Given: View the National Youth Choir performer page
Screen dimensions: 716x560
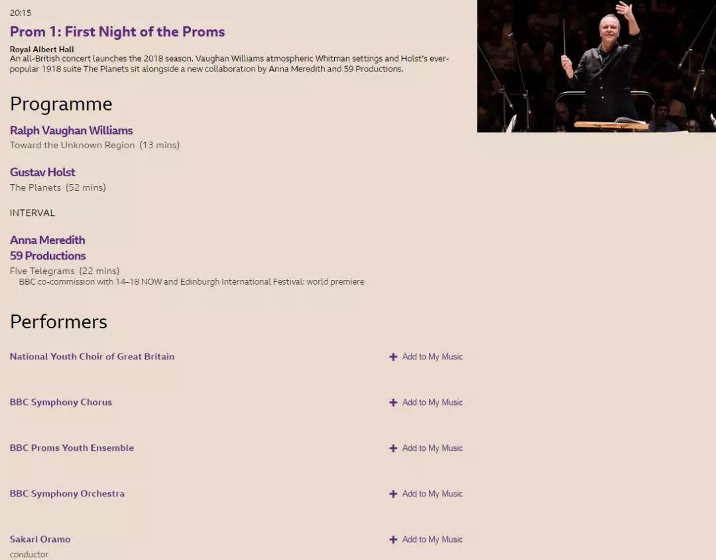Looking at the screenshot, I should (91, 356).
